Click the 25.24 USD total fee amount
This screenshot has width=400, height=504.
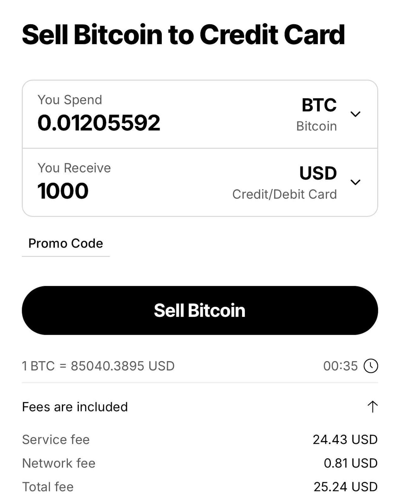[x=345, y=487]
